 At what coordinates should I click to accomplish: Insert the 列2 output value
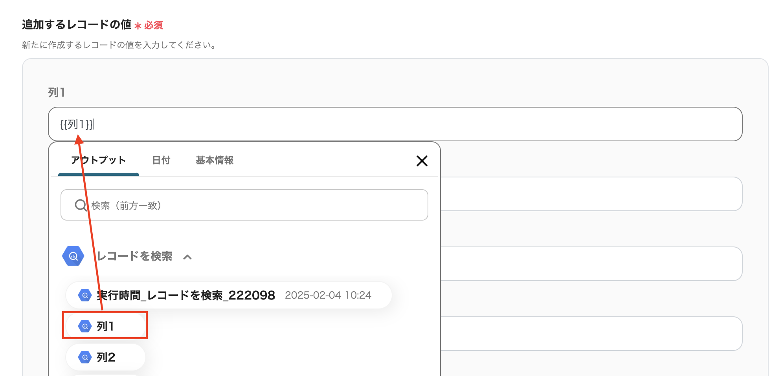pos(106,357)
